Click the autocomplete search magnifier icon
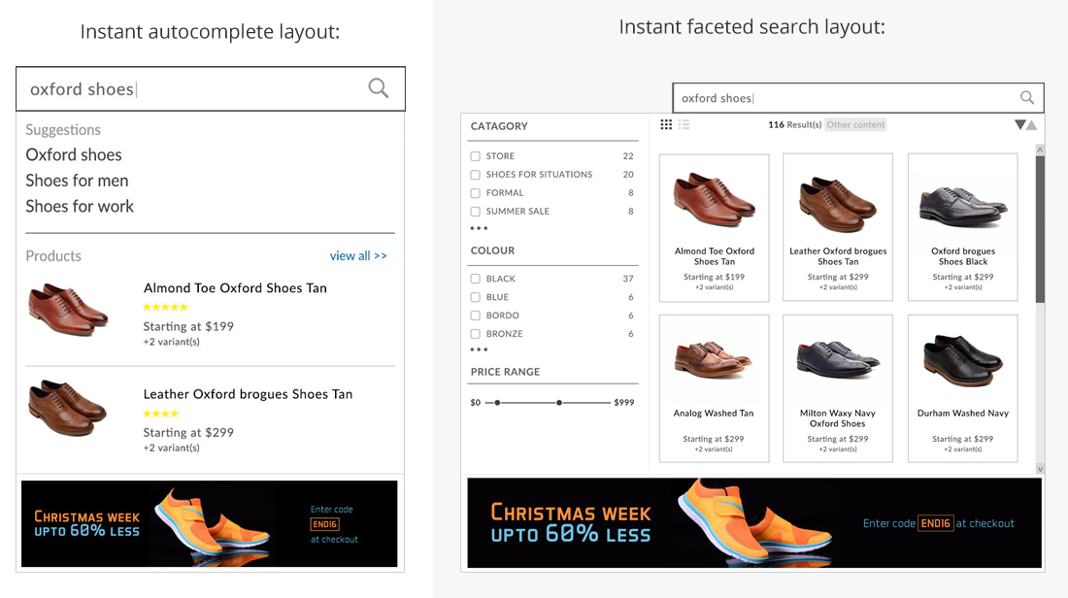 point(379,88)
